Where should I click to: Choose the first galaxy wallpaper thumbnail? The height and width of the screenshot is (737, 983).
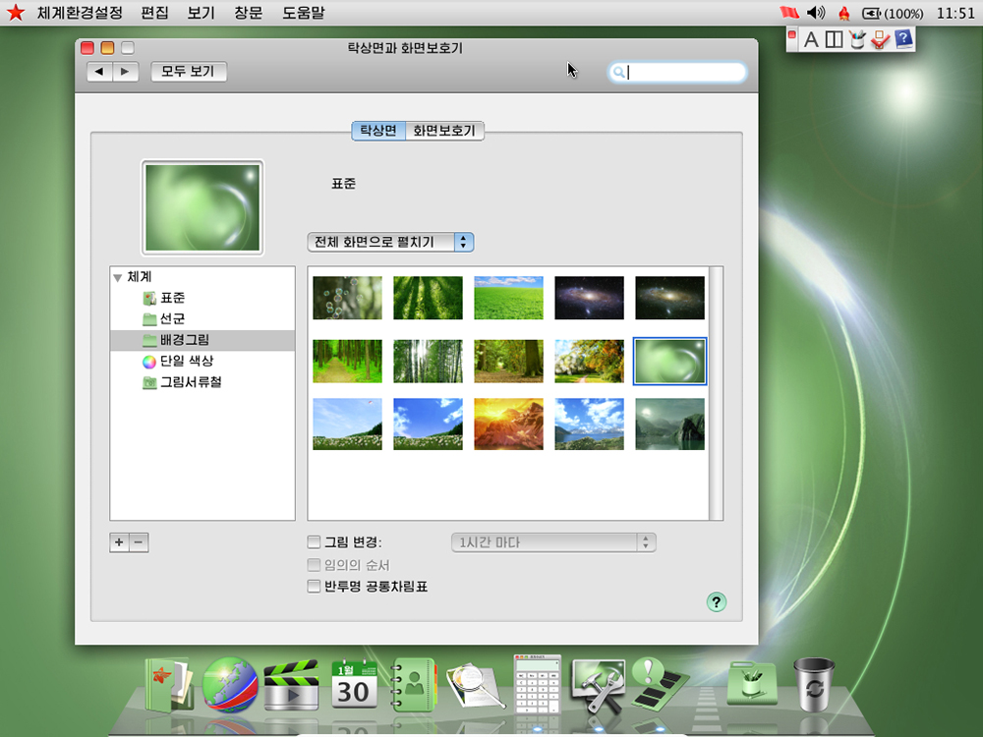tap(589, 298)
